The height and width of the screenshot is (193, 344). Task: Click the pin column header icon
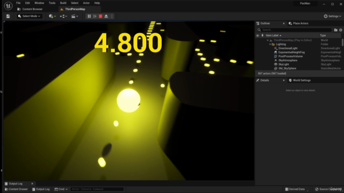[262, 35]
